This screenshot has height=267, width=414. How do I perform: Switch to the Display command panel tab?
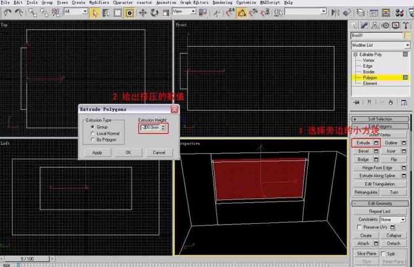(396, 26)
